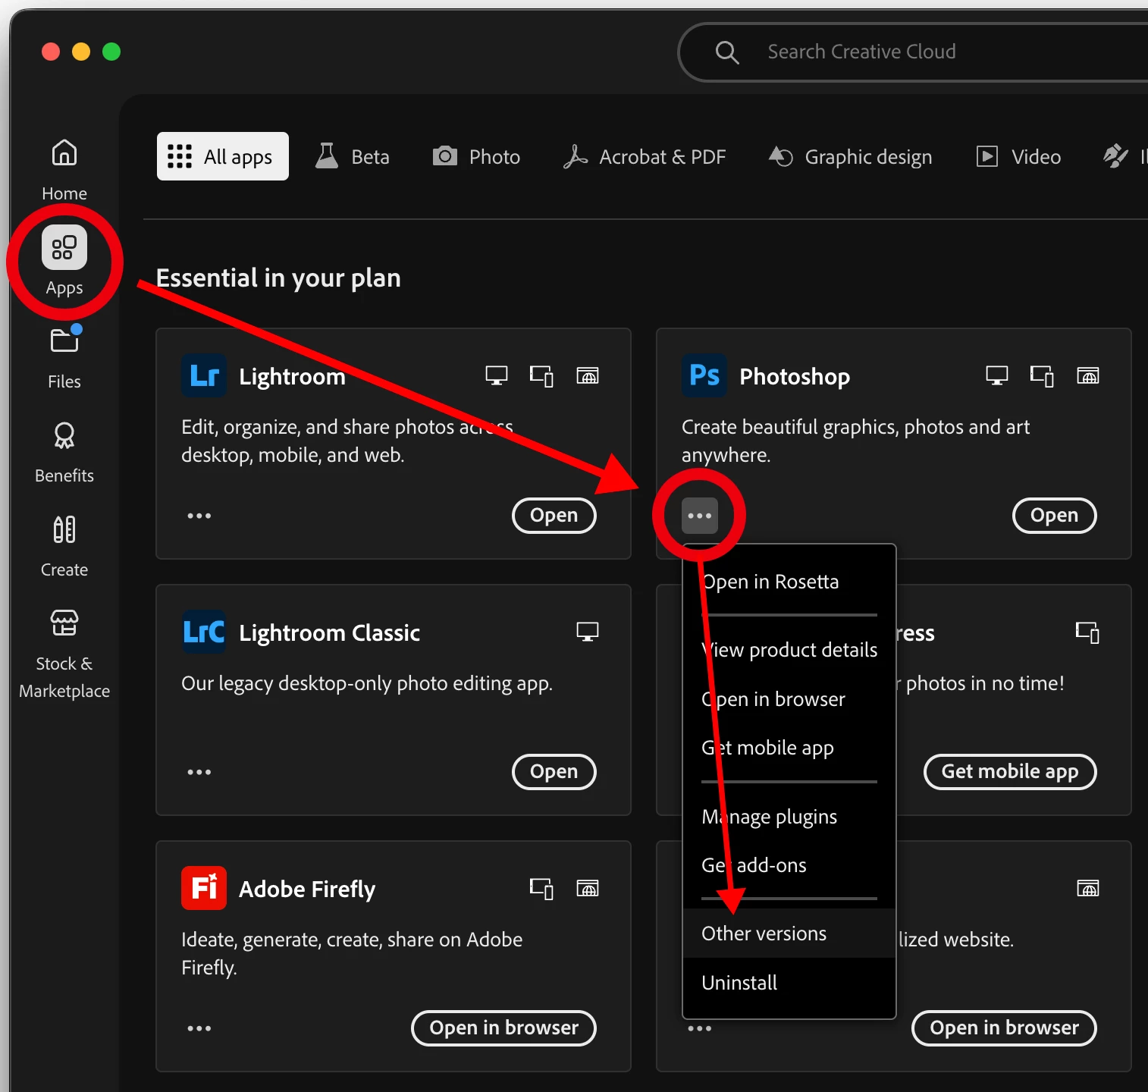Open Stock & Marketplace in the sidebar
The height and width of the screenshot is (1092, 1148).
(x=64, y=654)
